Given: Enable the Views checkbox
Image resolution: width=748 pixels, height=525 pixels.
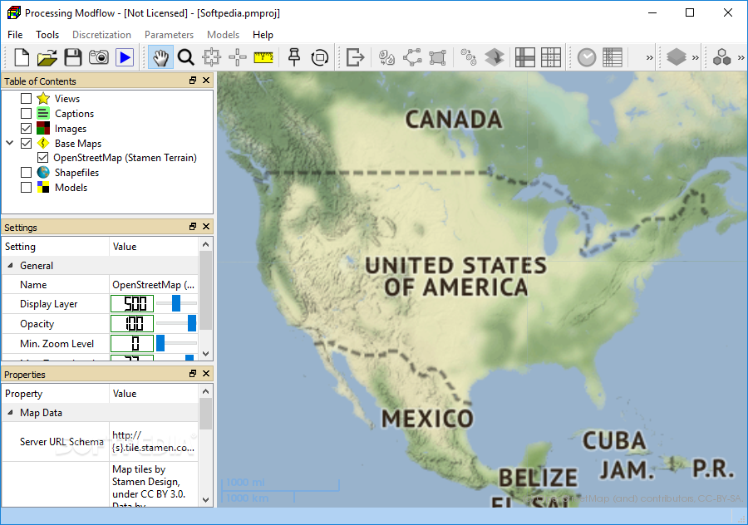Looking at the screenshot, I should tap(27, 99).
